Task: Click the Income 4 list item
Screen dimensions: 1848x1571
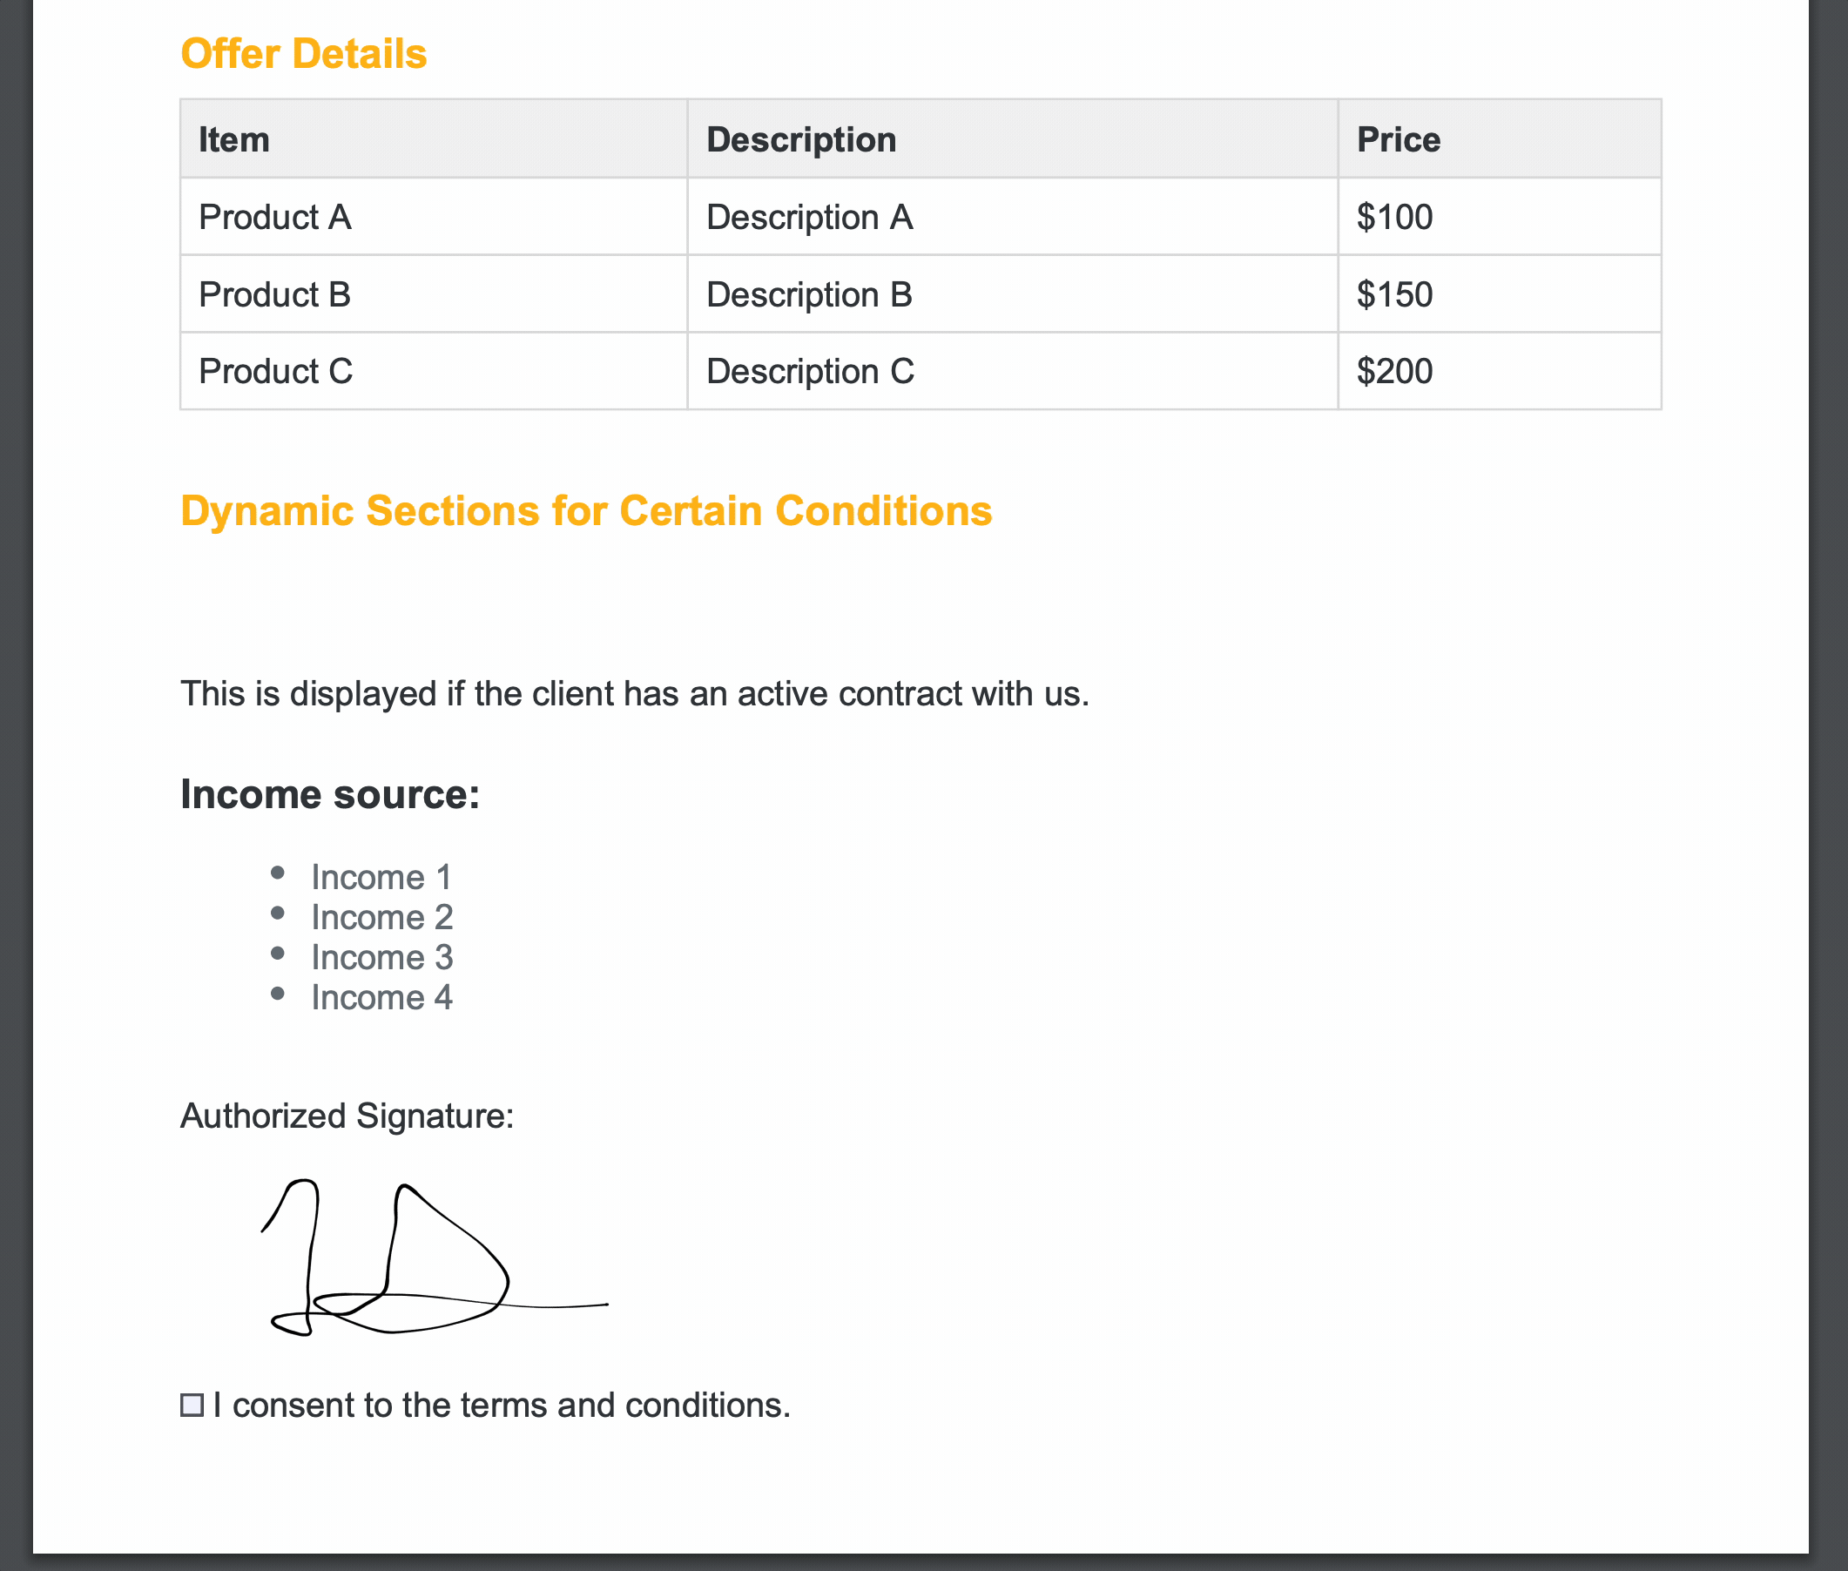Action: [x=382, y=997]
